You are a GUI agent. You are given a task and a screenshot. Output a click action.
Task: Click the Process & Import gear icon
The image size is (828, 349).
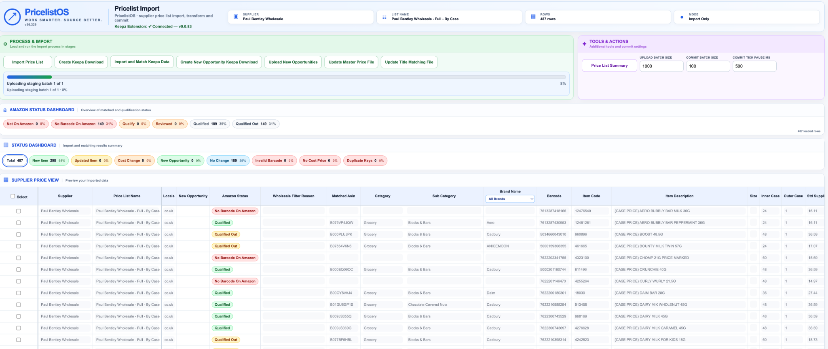pos(5,44)
